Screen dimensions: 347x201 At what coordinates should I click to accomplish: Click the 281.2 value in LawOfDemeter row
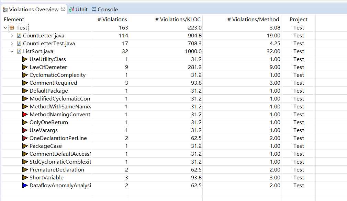pyautogui.click(x=195, y=67)
